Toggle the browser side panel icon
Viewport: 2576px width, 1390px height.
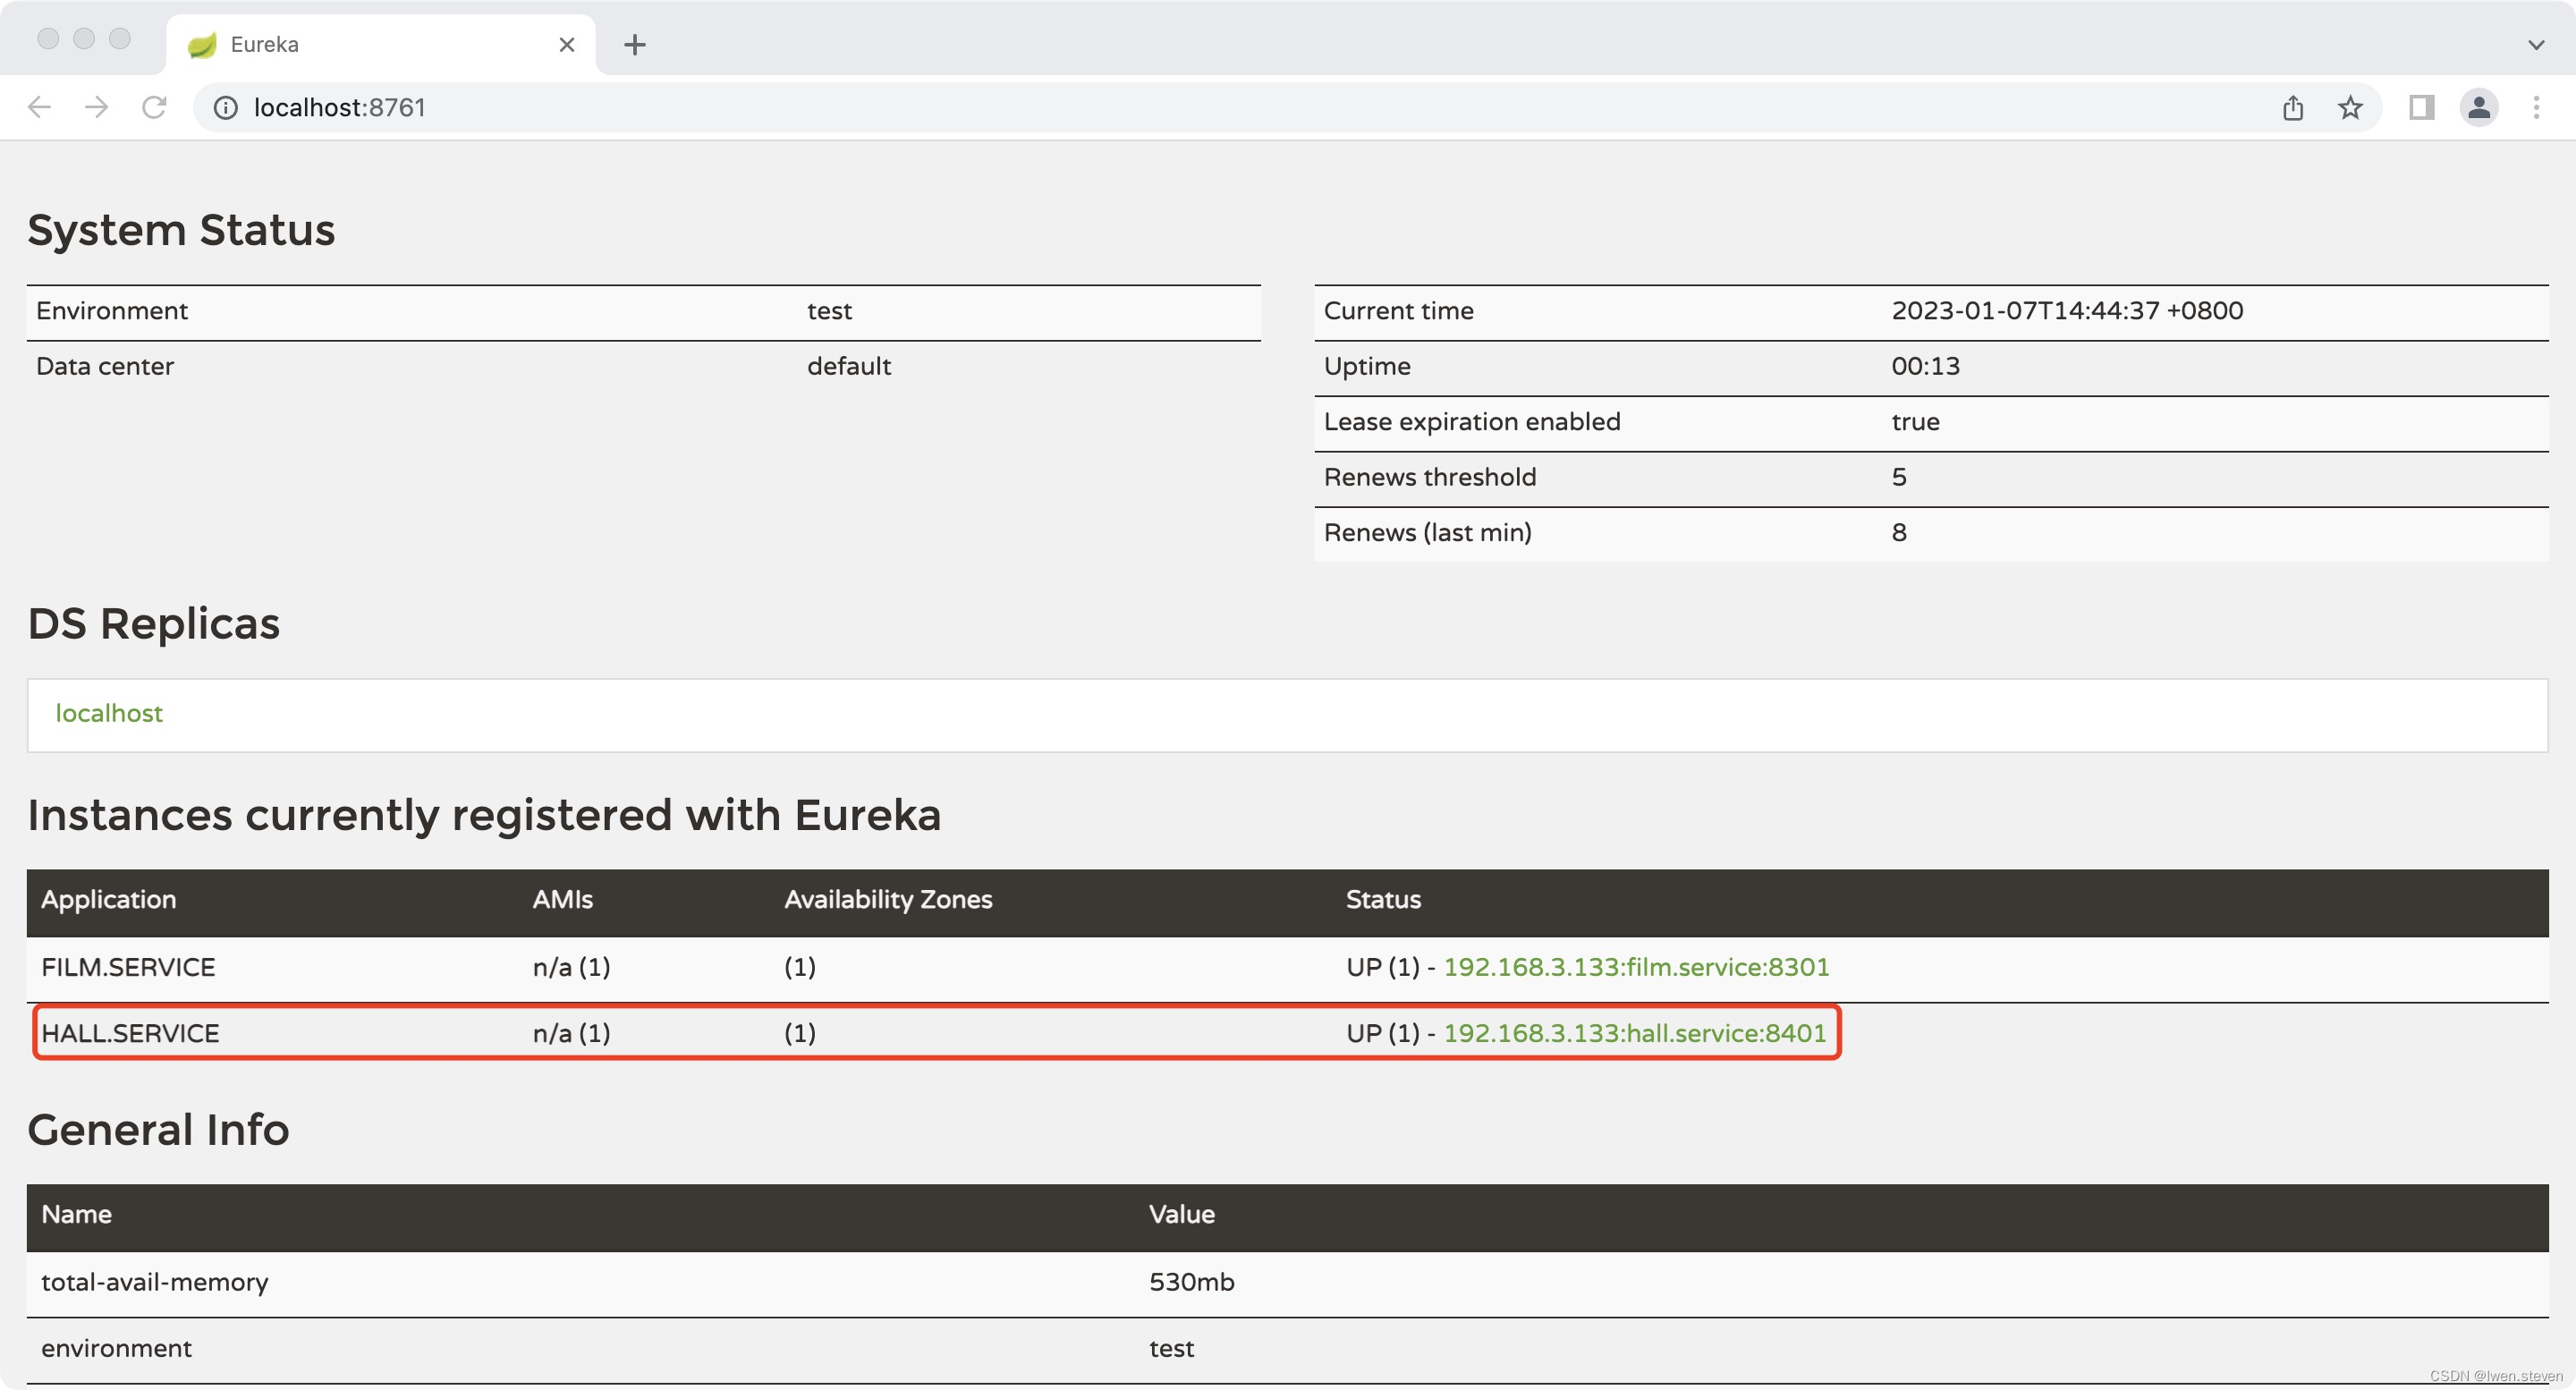[2421, 108]
